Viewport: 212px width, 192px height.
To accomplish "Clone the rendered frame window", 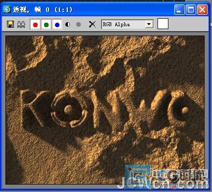I will pos(21,24).
